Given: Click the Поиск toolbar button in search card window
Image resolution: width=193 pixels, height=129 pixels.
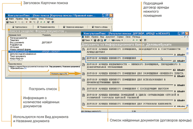Looking at the screenshot, I should pos(10,22).
